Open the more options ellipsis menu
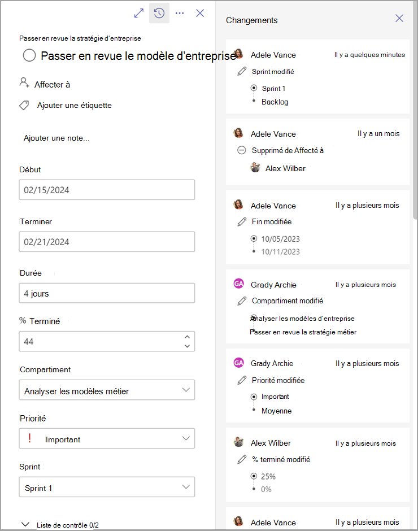 click(180, 13)
